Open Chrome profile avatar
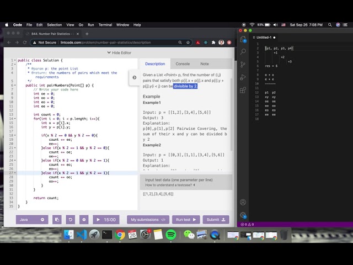Screen dimensions: 353x265 pyautogui.click(x=221, y=43)
